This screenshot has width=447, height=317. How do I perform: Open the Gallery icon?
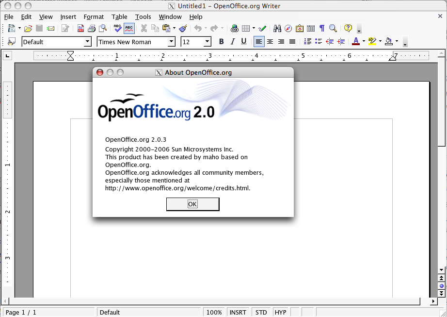[299, 28]
